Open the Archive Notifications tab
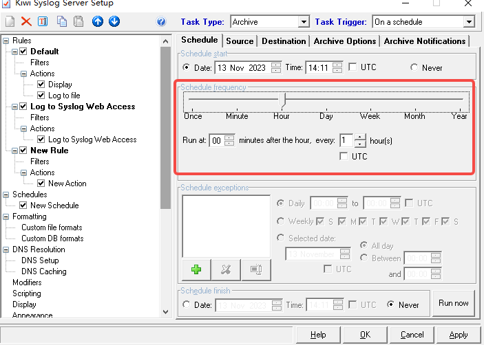 425,41
